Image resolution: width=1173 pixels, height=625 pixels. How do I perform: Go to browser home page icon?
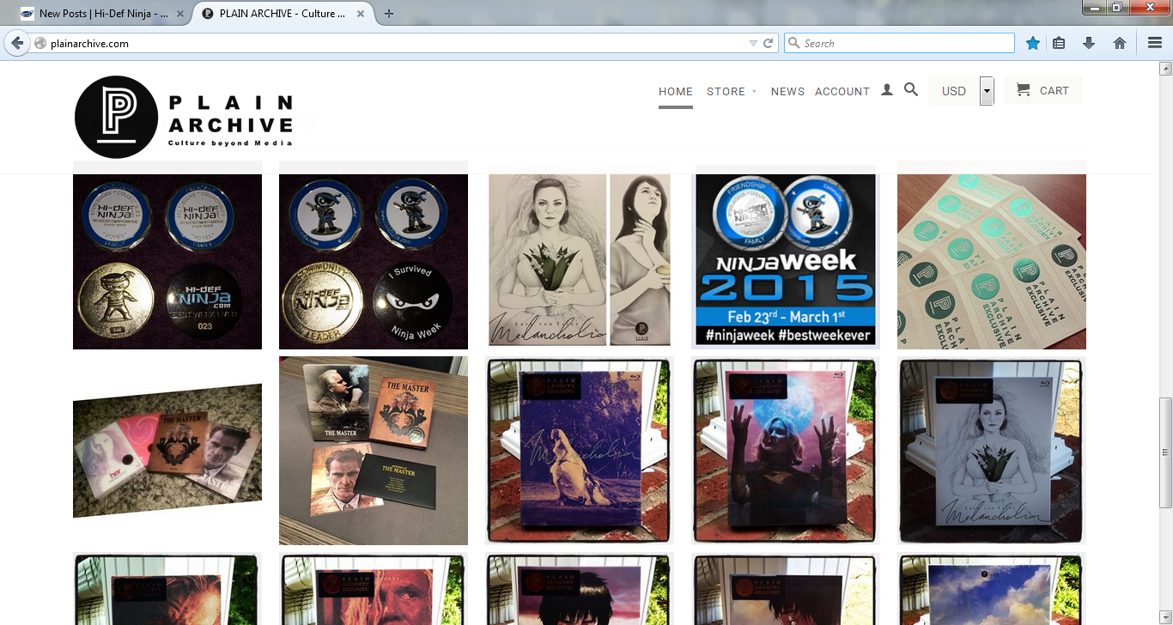tap(1120, 43)
